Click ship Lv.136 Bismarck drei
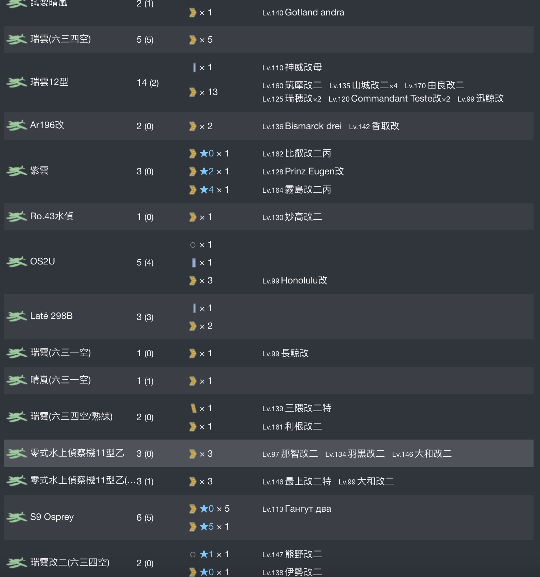The height and width of the screenshot is (577, 540). point(302,126)
